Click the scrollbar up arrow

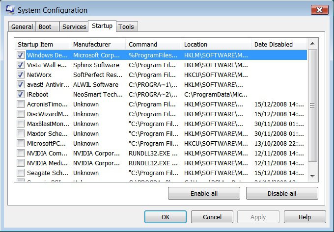click(313, 44)
